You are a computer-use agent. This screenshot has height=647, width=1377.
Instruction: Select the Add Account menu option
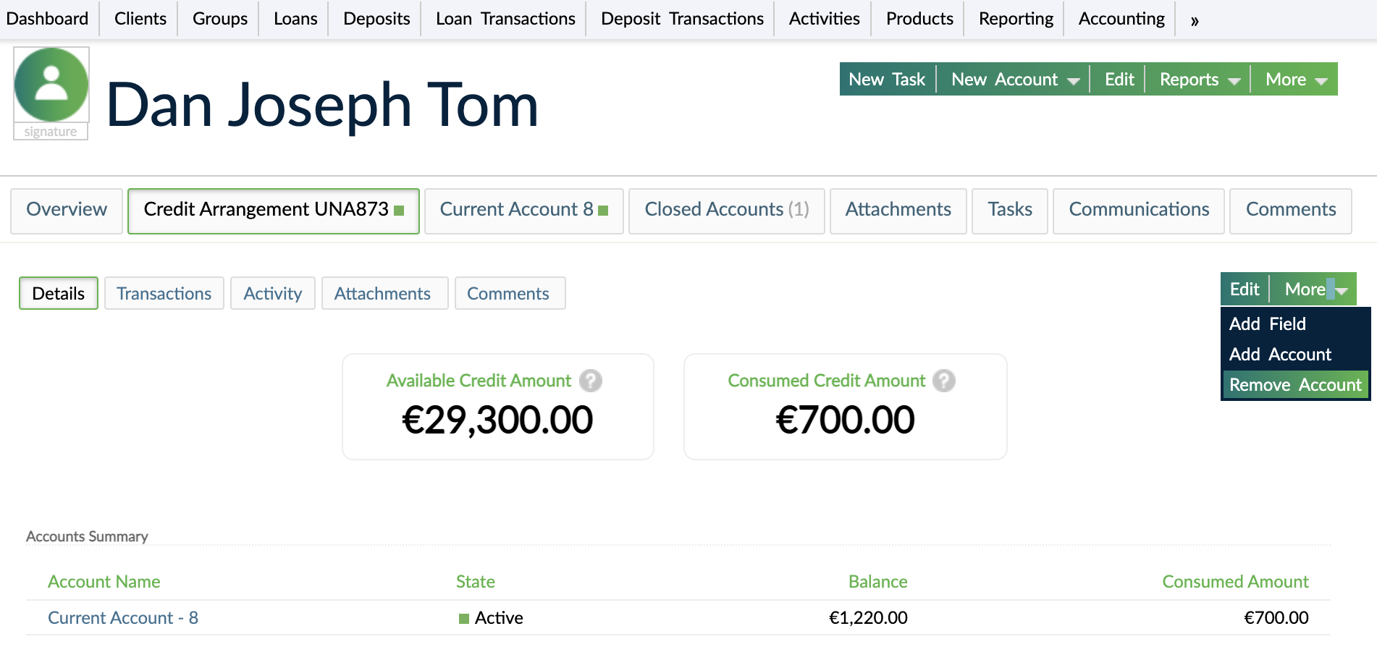1279,354
